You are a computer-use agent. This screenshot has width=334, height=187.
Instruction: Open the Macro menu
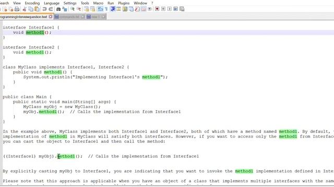pos(98,3)
